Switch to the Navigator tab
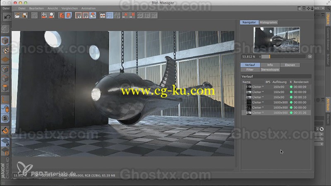Image resolution: width=331 pixels, height=186 pixels. pos(249,22)
